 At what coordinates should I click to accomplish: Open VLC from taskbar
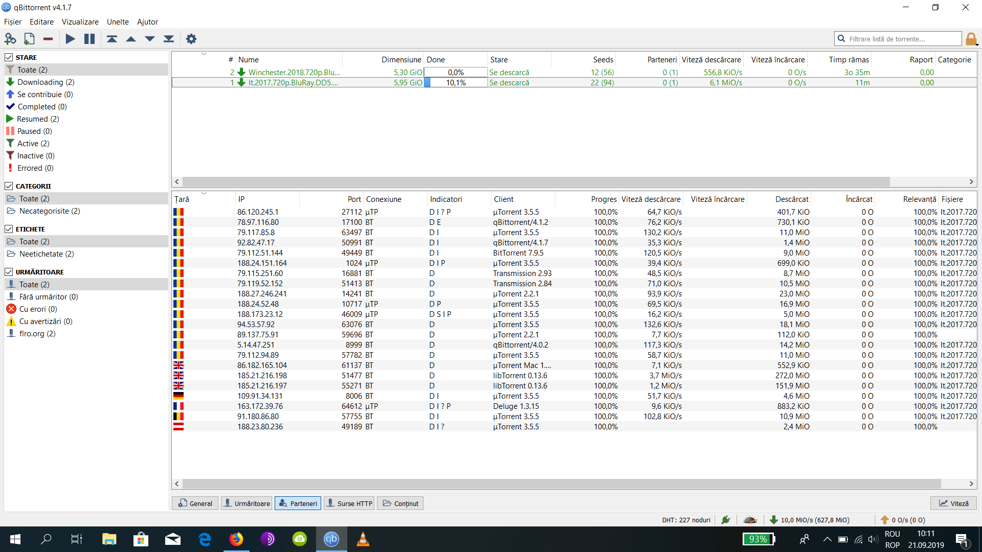(x=363, y=539)
